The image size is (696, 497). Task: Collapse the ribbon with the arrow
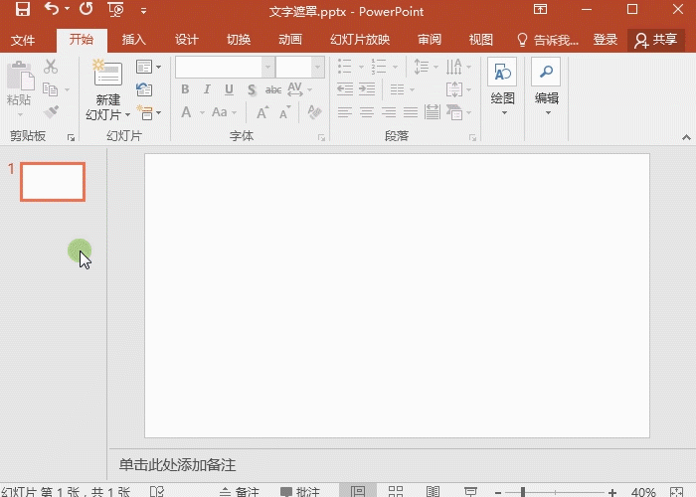click(x=686, y=137)
